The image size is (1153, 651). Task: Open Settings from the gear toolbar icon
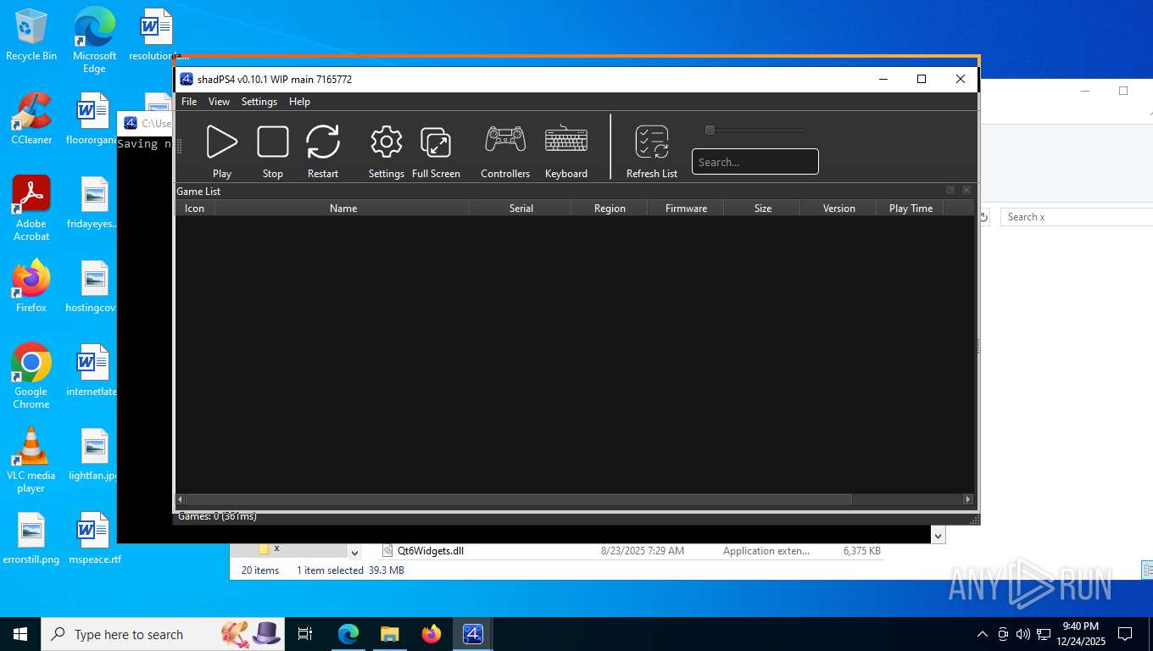(387, 142)
